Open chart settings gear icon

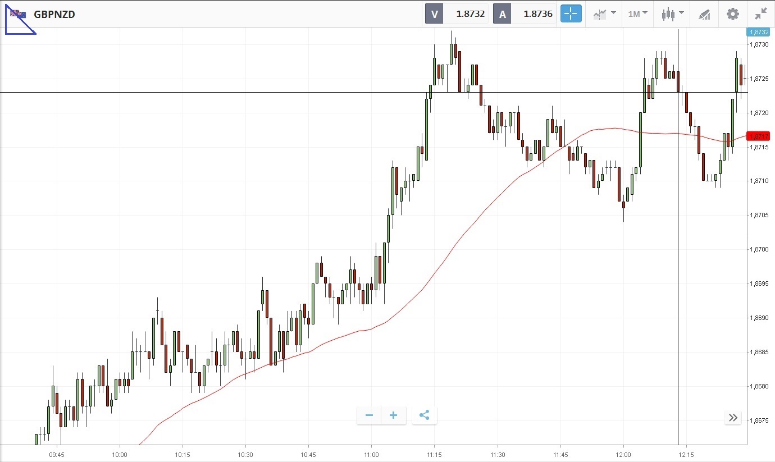pyautogui.click(x=733, y=14)
